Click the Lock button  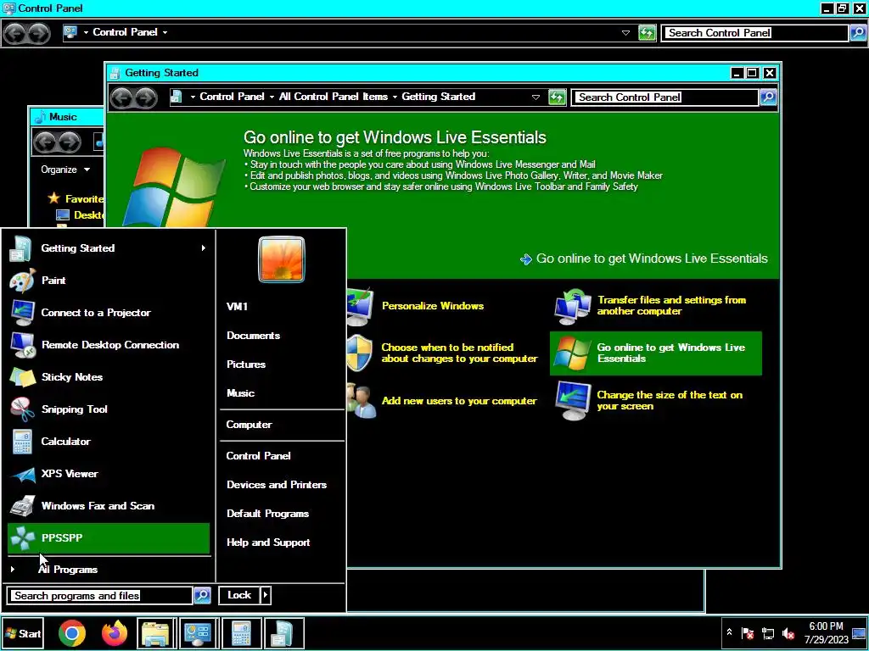pos(239,595)
